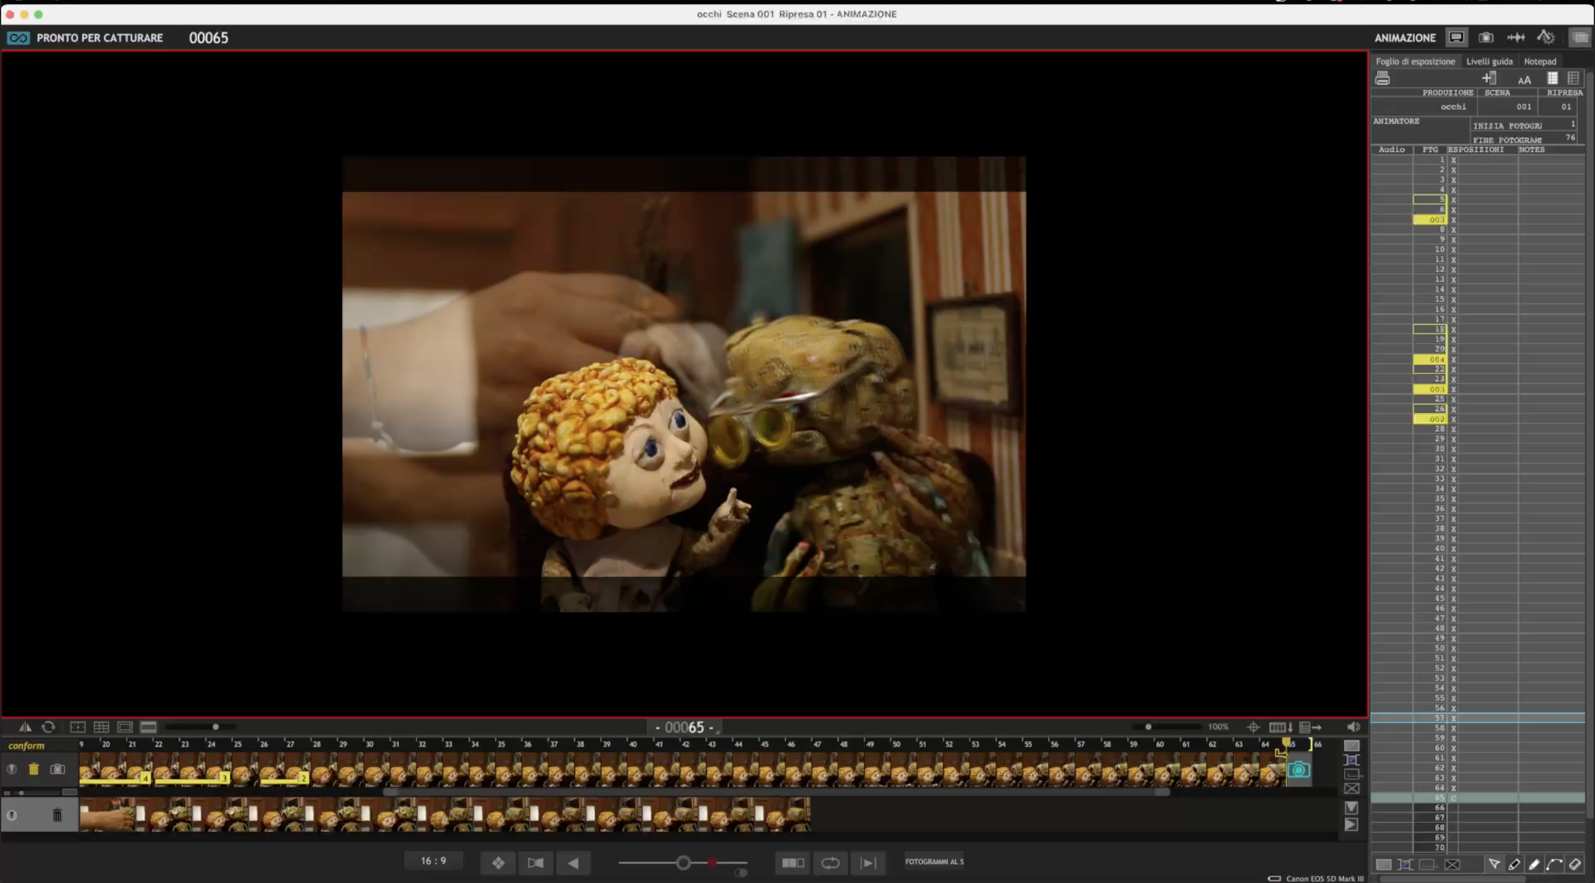Viewport: 1595px width, 883px height.
Task: Open the Foglio di esposizione tab
Action: (1415, 61)
